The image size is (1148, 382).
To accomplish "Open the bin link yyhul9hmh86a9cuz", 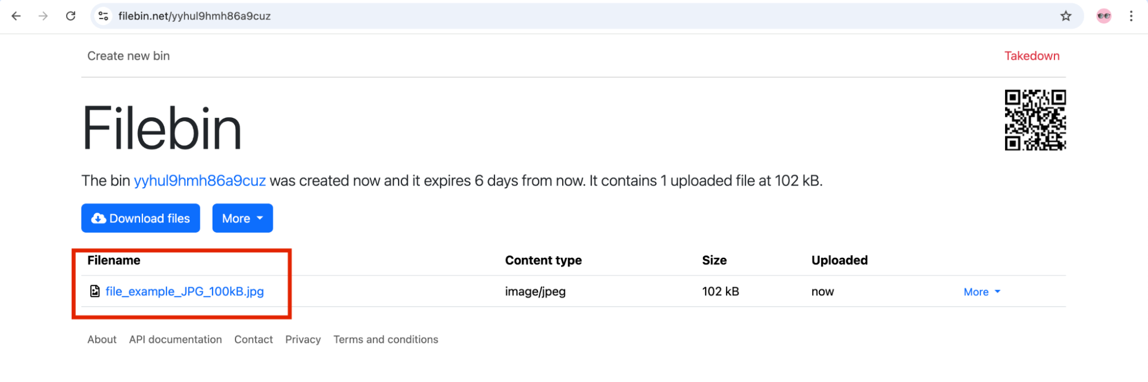I will point(200,180).
